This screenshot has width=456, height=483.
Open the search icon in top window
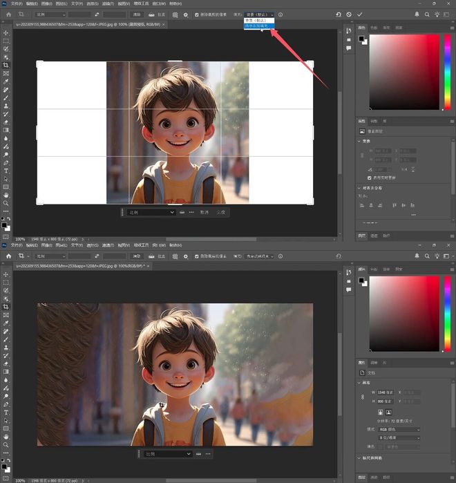click(x=427, y=15)
